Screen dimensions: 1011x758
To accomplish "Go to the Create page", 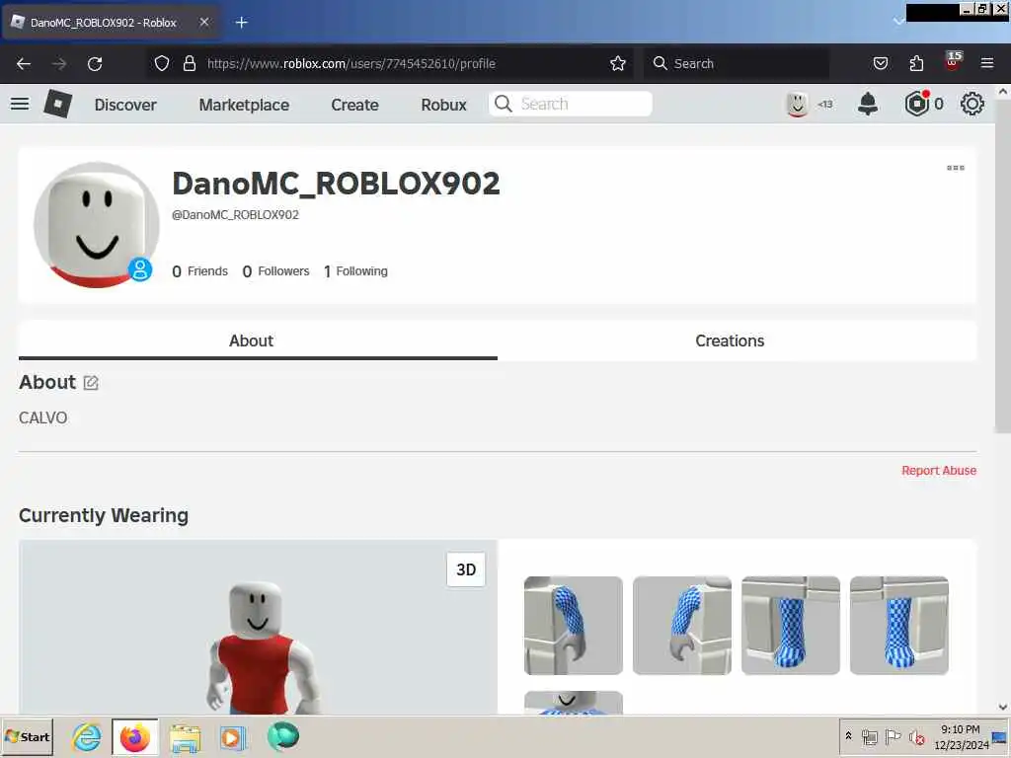I will point(354,105).
